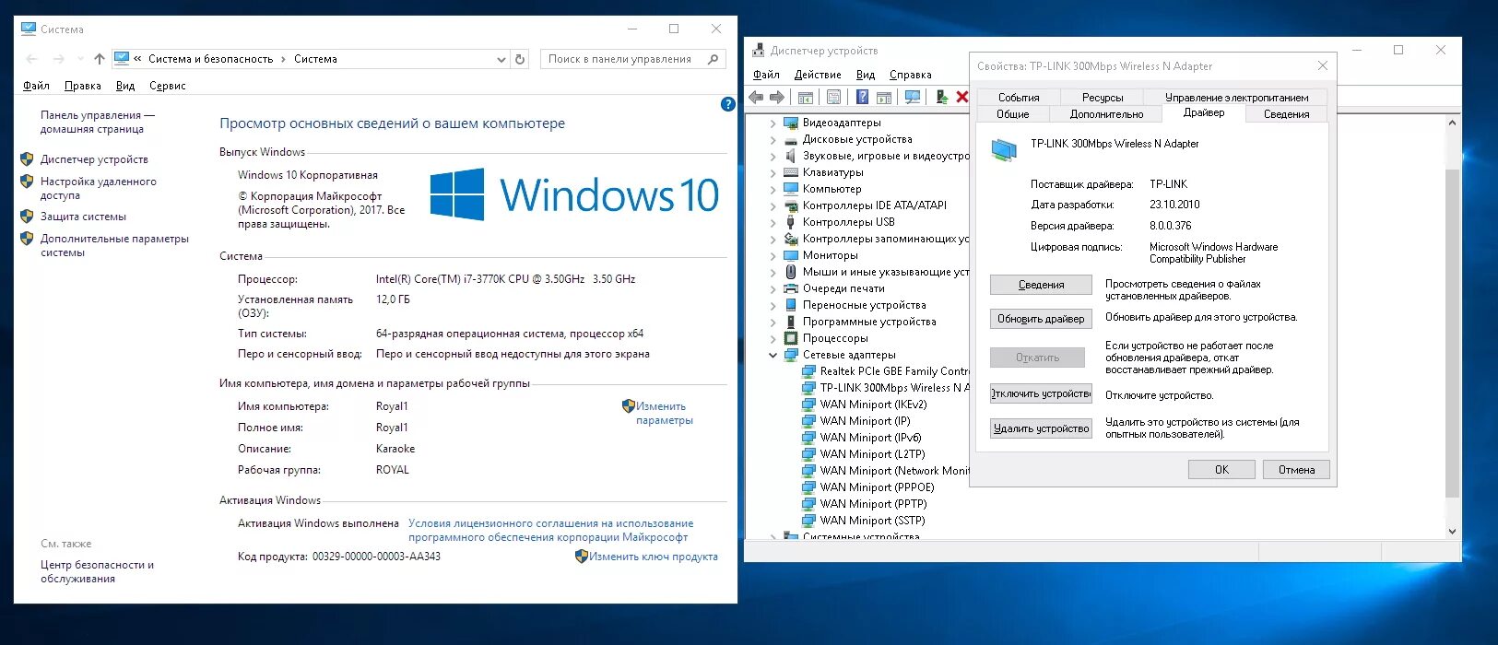Click the Обновить драйвер button
1498x645 pixels.
[x=1041, y=319]
